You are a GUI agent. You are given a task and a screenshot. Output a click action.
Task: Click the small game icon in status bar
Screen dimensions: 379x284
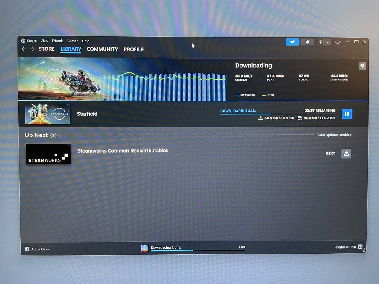click(x=145, y=248)
